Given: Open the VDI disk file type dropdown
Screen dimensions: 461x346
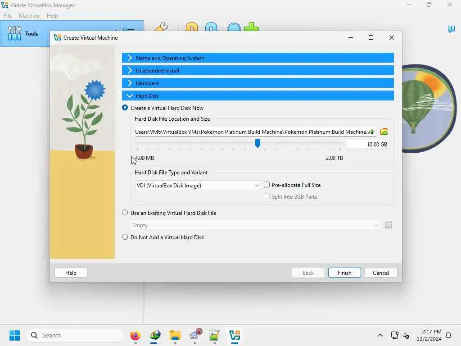Looking at the screenshot, I should pos(198,185).
